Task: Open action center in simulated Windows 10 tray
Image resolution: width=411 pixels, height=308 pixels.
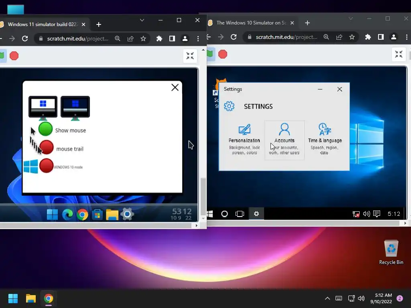Action: [376, 214]
